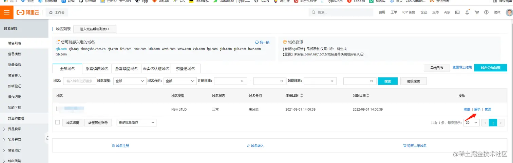The width and height of the screenshot is (513, 163).
Task: Click the Aliyun logo
Action: click(x=28, y=13)
